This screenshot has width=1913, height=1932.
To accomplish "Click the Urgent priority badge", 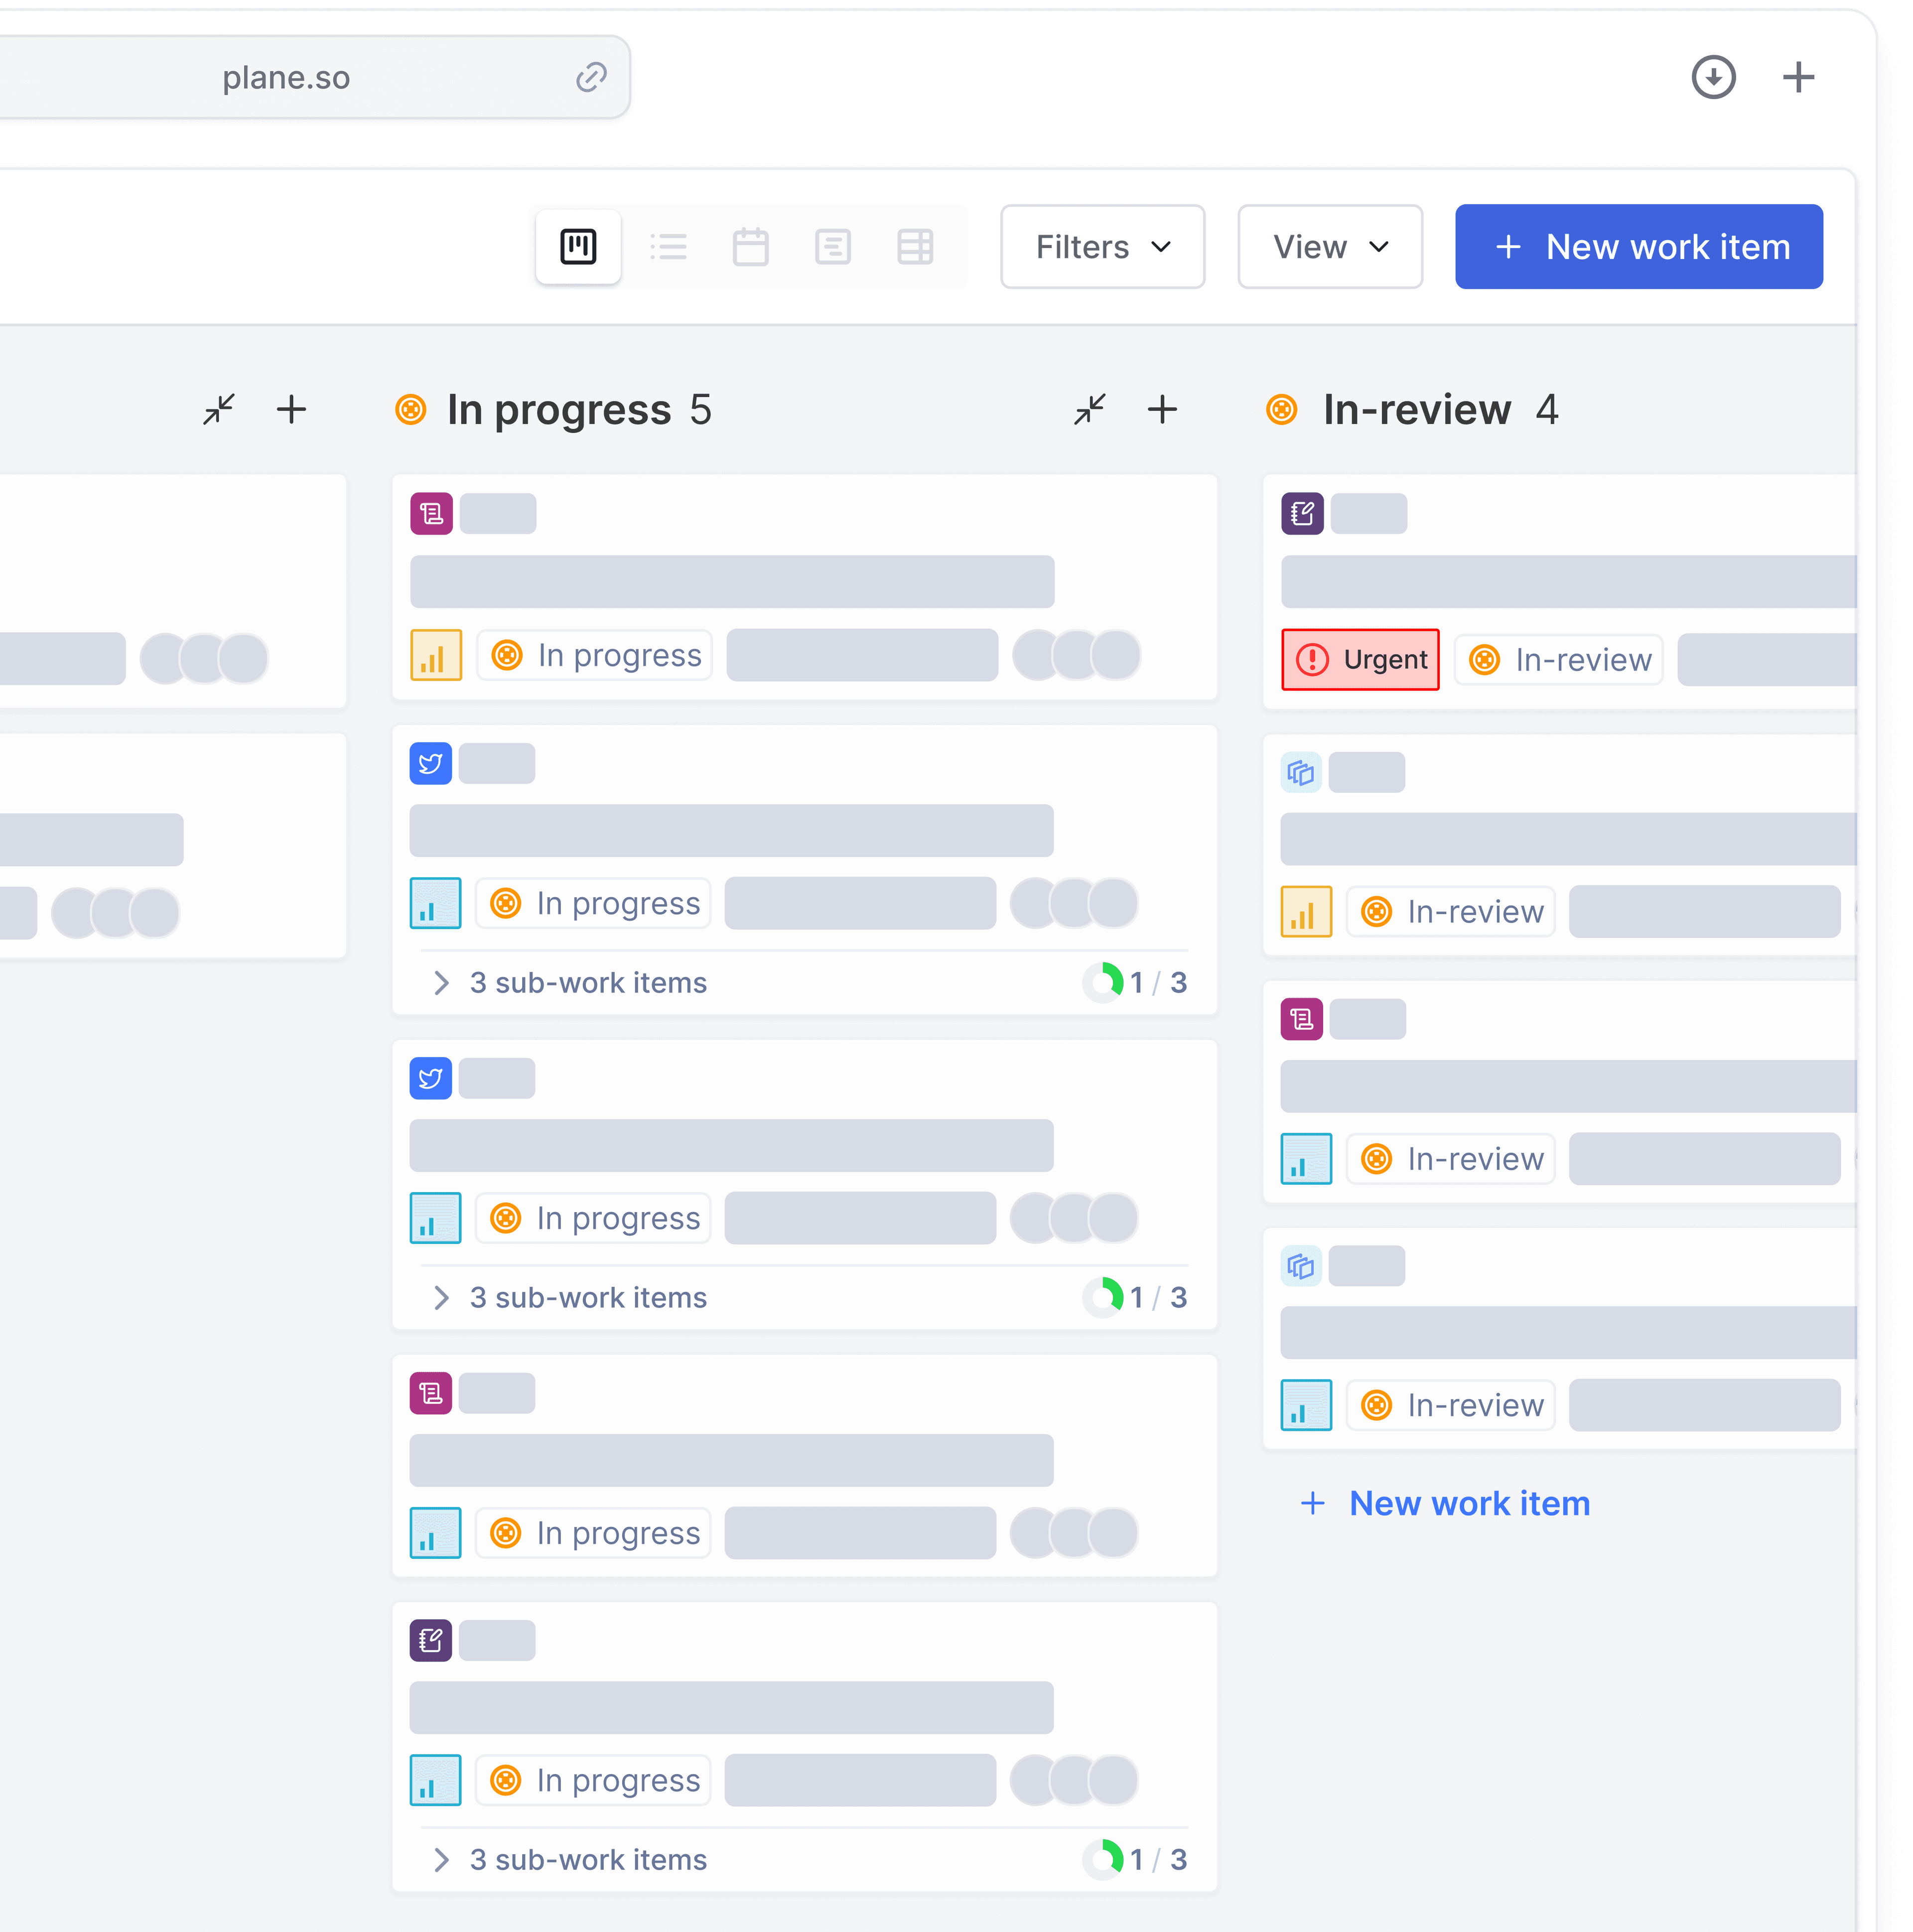I will (x=1360, y=659).
